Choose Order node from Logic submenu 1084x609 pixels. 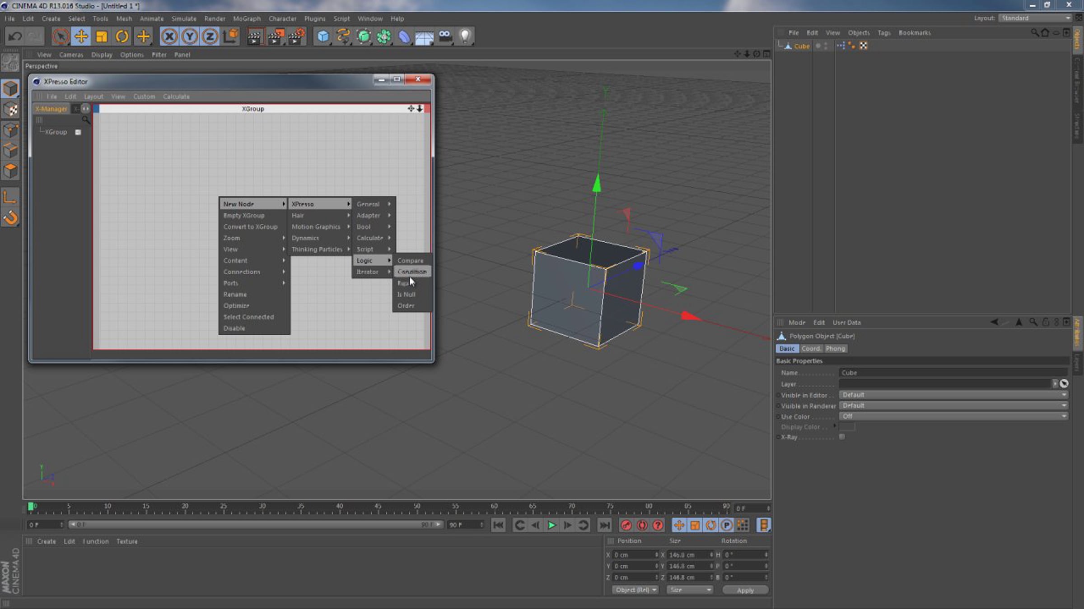[x=406, y=306]
